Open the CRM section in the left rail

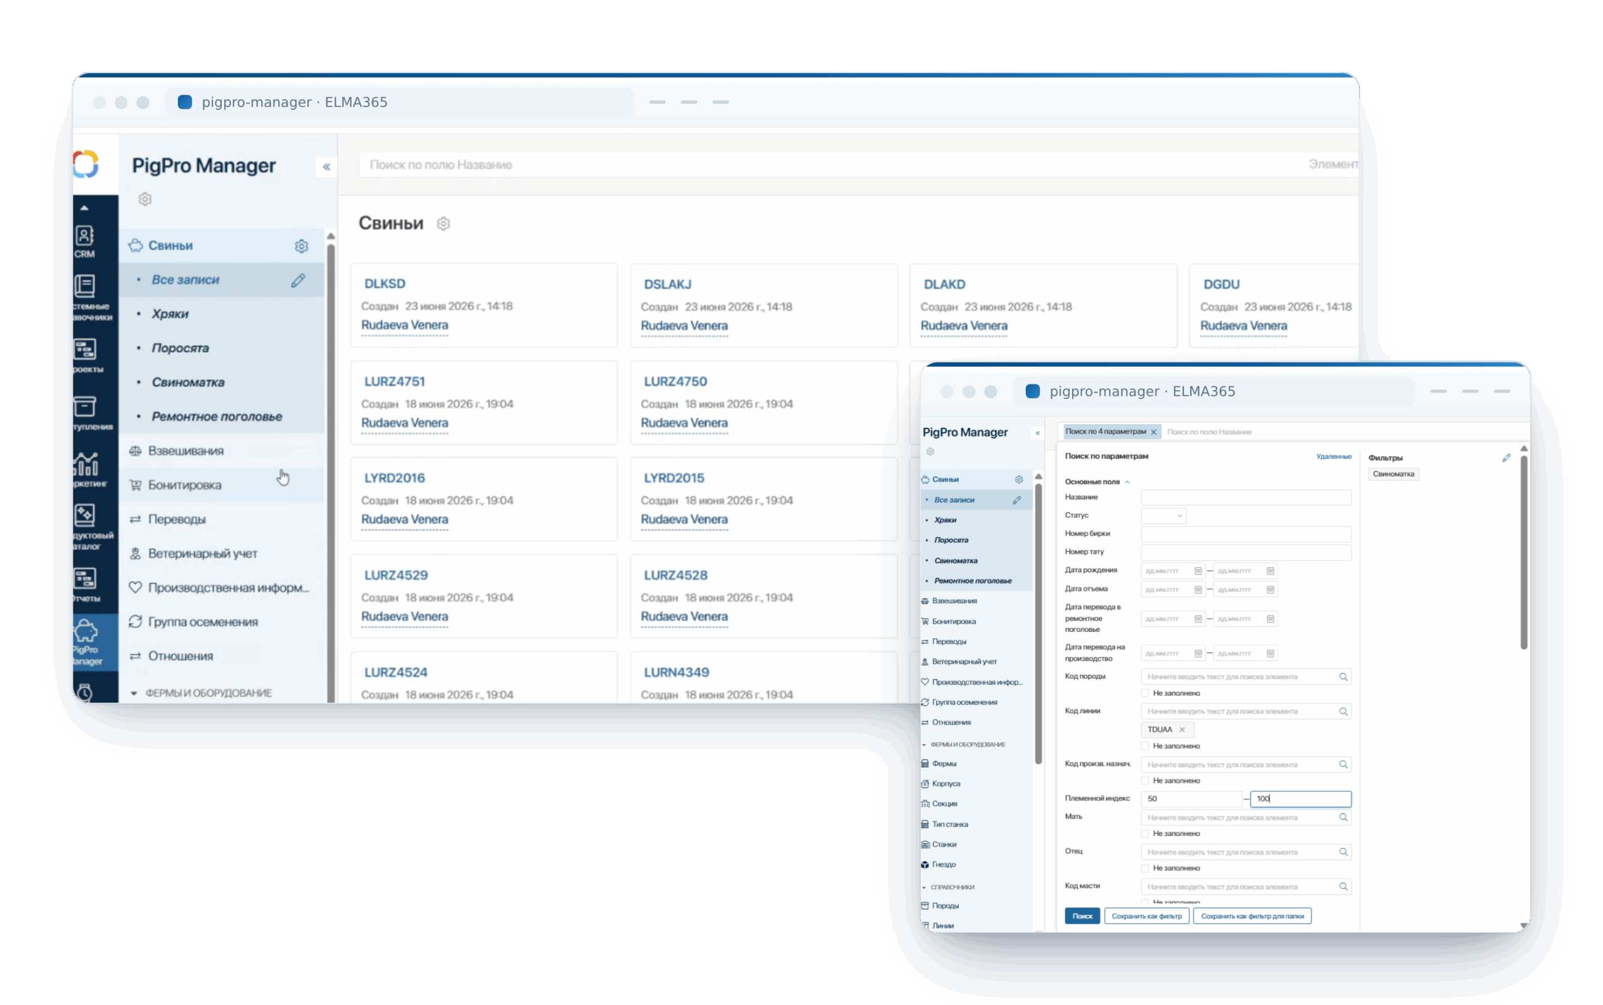click(x=85, y=242)
